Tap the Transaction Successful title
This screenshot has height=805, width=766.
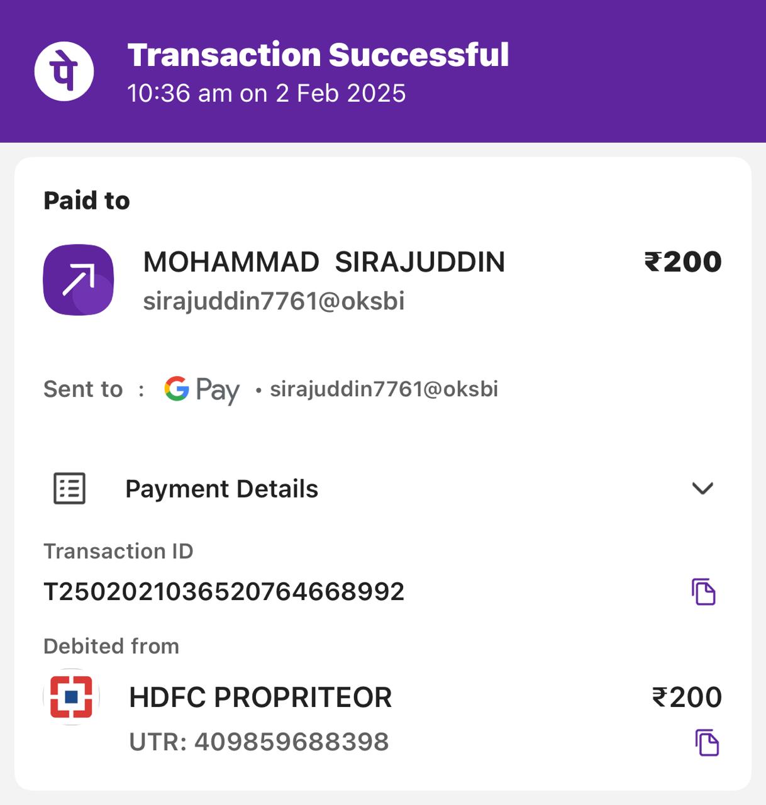coord(318,55)
